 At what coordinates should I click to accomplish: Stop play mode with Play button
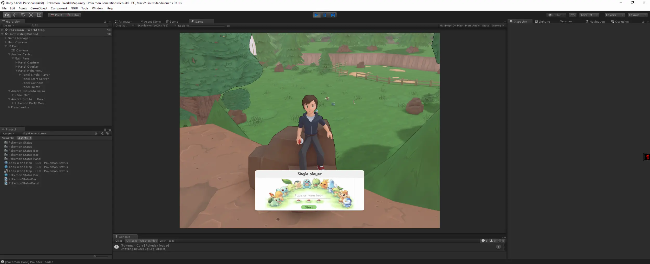coord(316,15)
